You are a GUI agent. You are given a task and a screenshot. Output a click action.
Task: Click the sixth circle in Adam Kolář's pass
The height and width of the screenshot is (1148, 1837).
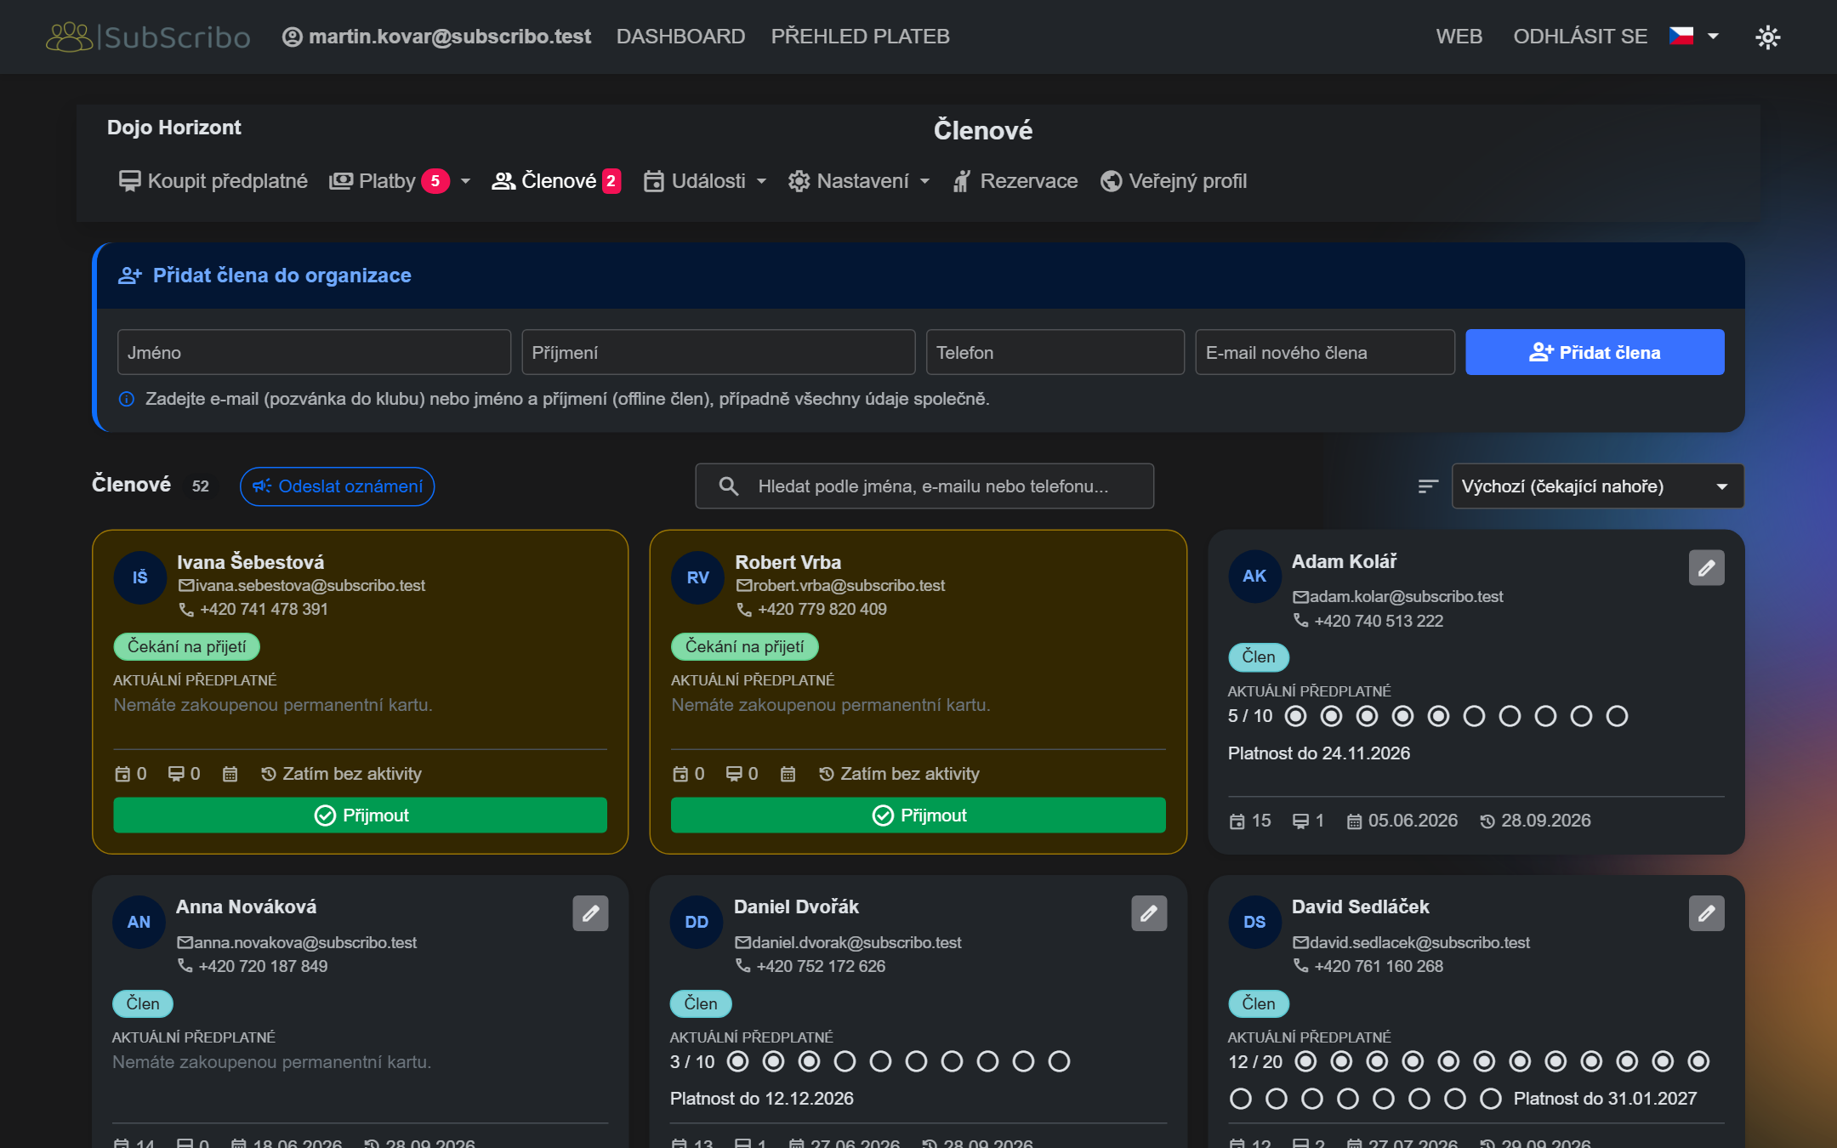pos(1474,716)
